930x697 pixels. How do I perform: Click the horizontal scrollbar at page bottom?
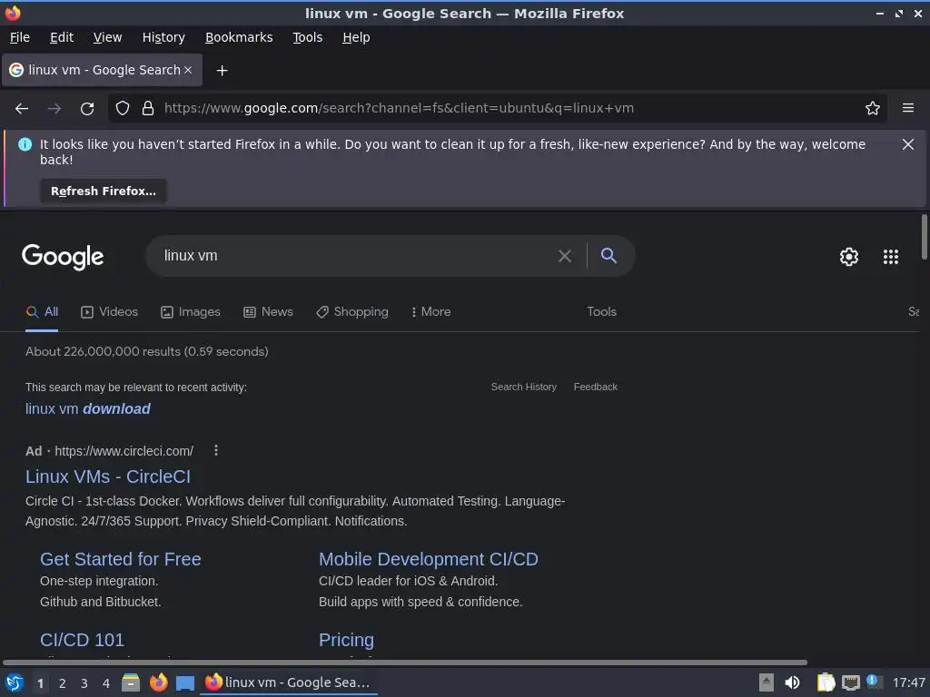tap(405, 662)
